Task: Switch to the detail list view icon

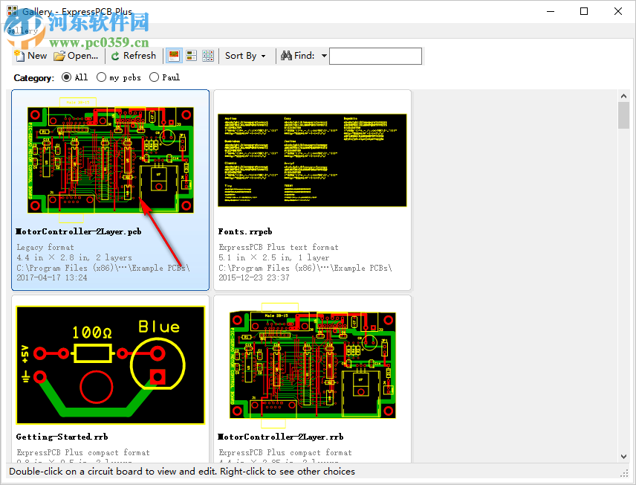Action: 191,55
